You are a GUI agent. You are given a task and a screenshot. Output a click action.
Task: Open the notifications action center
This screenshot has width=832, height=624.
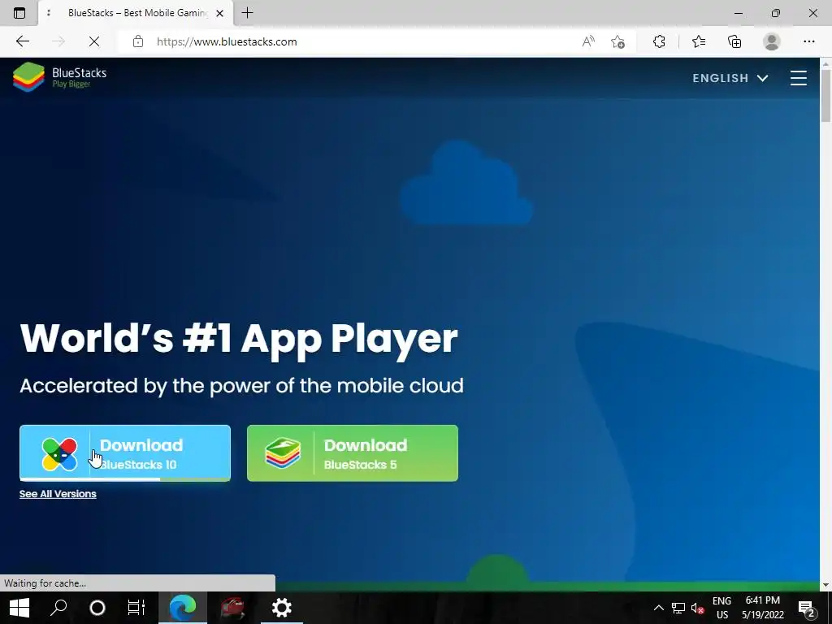tap(806, 608)
